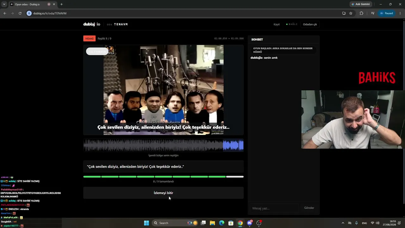Viewport: 405px width, 228px height.
Task: Click the clip timestamp range text
Action: click(229, 39)
